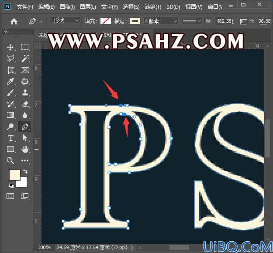273x253 pixels.
Task: Open the 3D(D) menu
Action: tap(173, 7)
